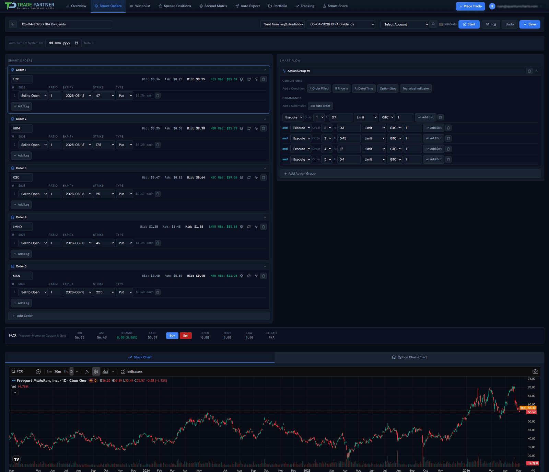The width and height of the screenshot is (549, 472).
Task: Click the red Sell button in FCX quote bar
Action: tap(186, 336)
